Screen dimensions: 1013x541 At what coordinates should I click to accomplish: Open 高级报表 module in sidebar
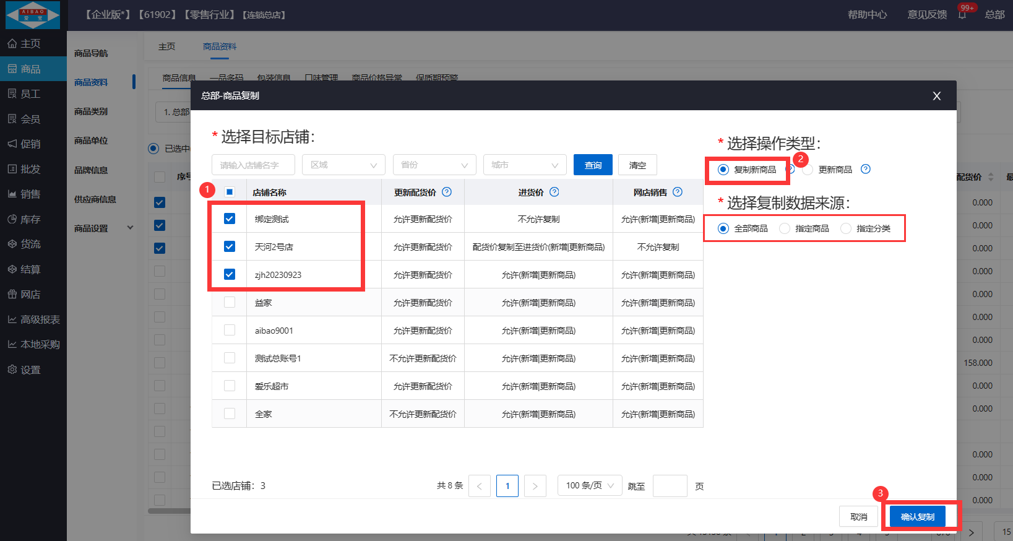coord(33,319)
